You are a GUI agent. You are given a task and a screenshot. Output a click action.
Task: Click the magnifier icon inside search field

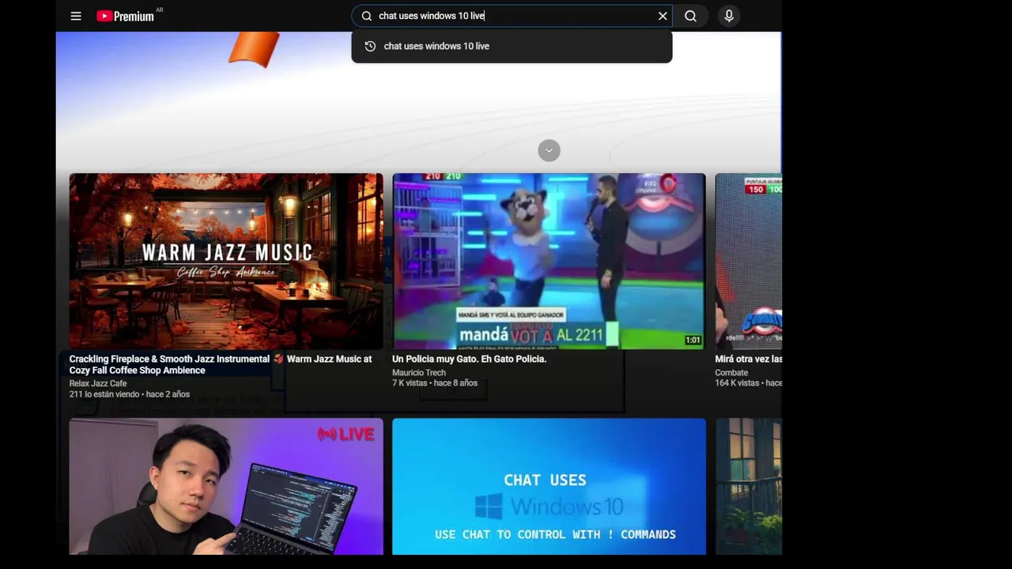click(x=367, y=16)
